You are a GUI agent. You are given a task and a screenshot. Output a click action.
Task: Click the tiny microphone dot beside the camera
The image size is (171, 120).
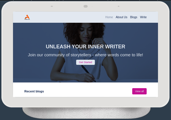click(92, 6)
